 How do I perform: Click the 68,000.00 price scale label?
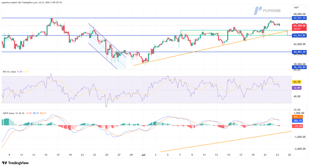[x=300, y=14]
